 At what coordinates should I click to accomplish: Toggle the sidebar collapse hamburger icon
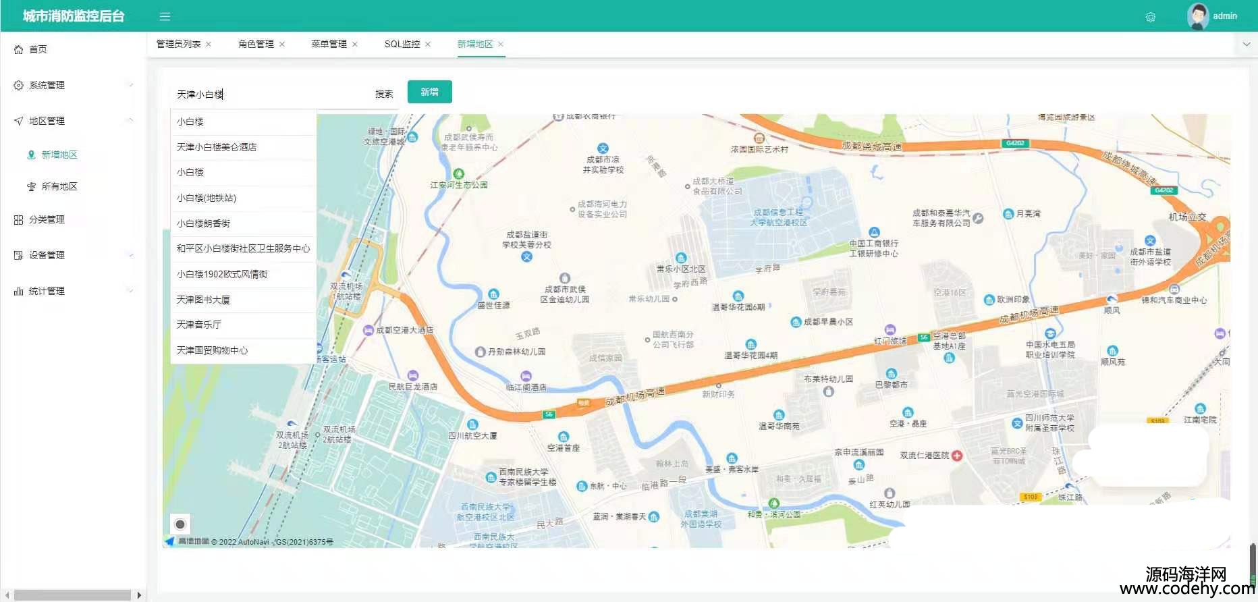(x=165, y=16)
